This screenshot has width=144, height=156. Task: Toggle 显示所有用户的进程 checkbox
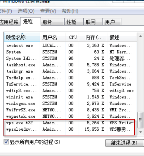[6, 142]
